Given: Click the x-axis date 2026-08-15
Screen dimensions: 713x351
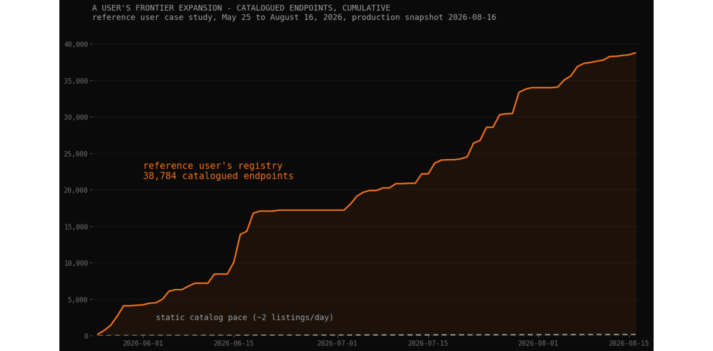Looking at the screenshot, I should pos(629,343).
